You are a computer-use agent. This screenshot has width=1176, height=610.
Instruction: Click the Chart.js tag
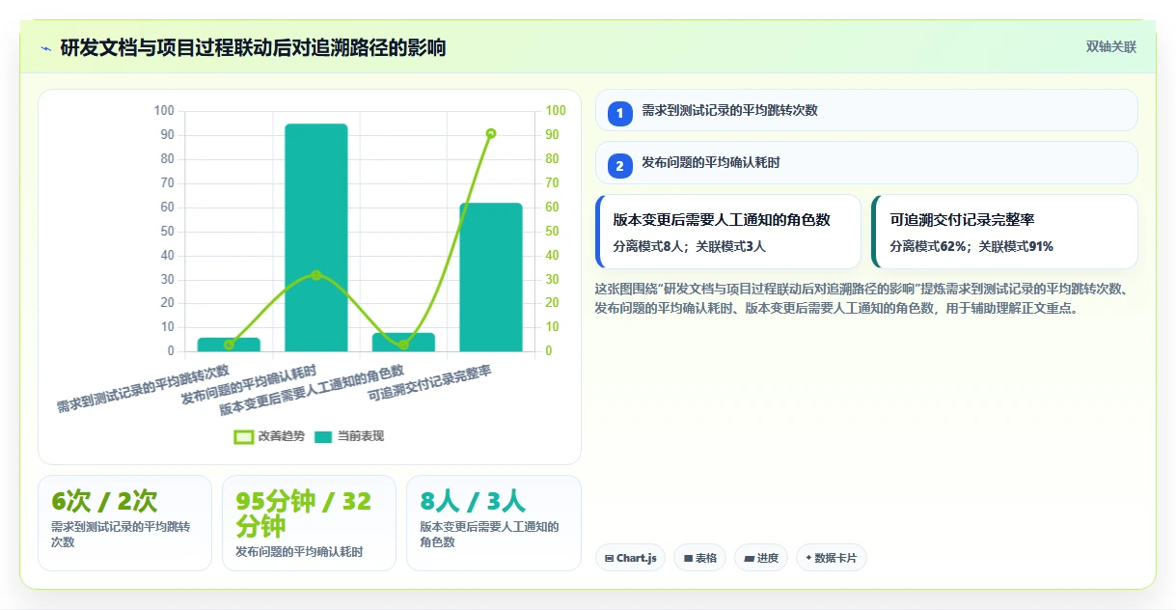coord(630,558)
